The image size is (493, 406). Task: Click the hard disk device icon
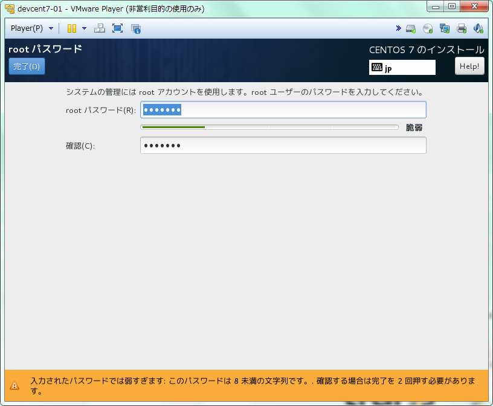coord(411,28)
